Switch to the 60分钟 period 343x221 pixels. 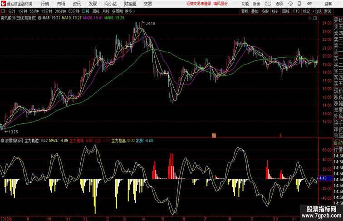pos(74,11)
